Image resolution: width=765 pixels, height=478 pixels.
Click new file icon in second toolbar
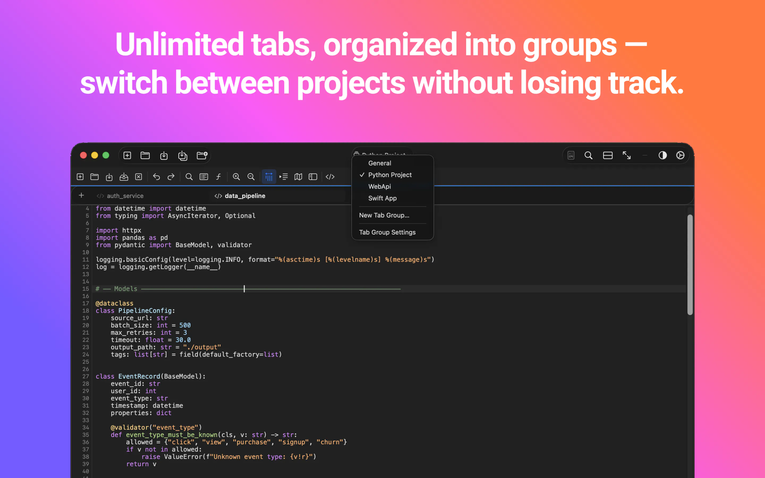80,177
